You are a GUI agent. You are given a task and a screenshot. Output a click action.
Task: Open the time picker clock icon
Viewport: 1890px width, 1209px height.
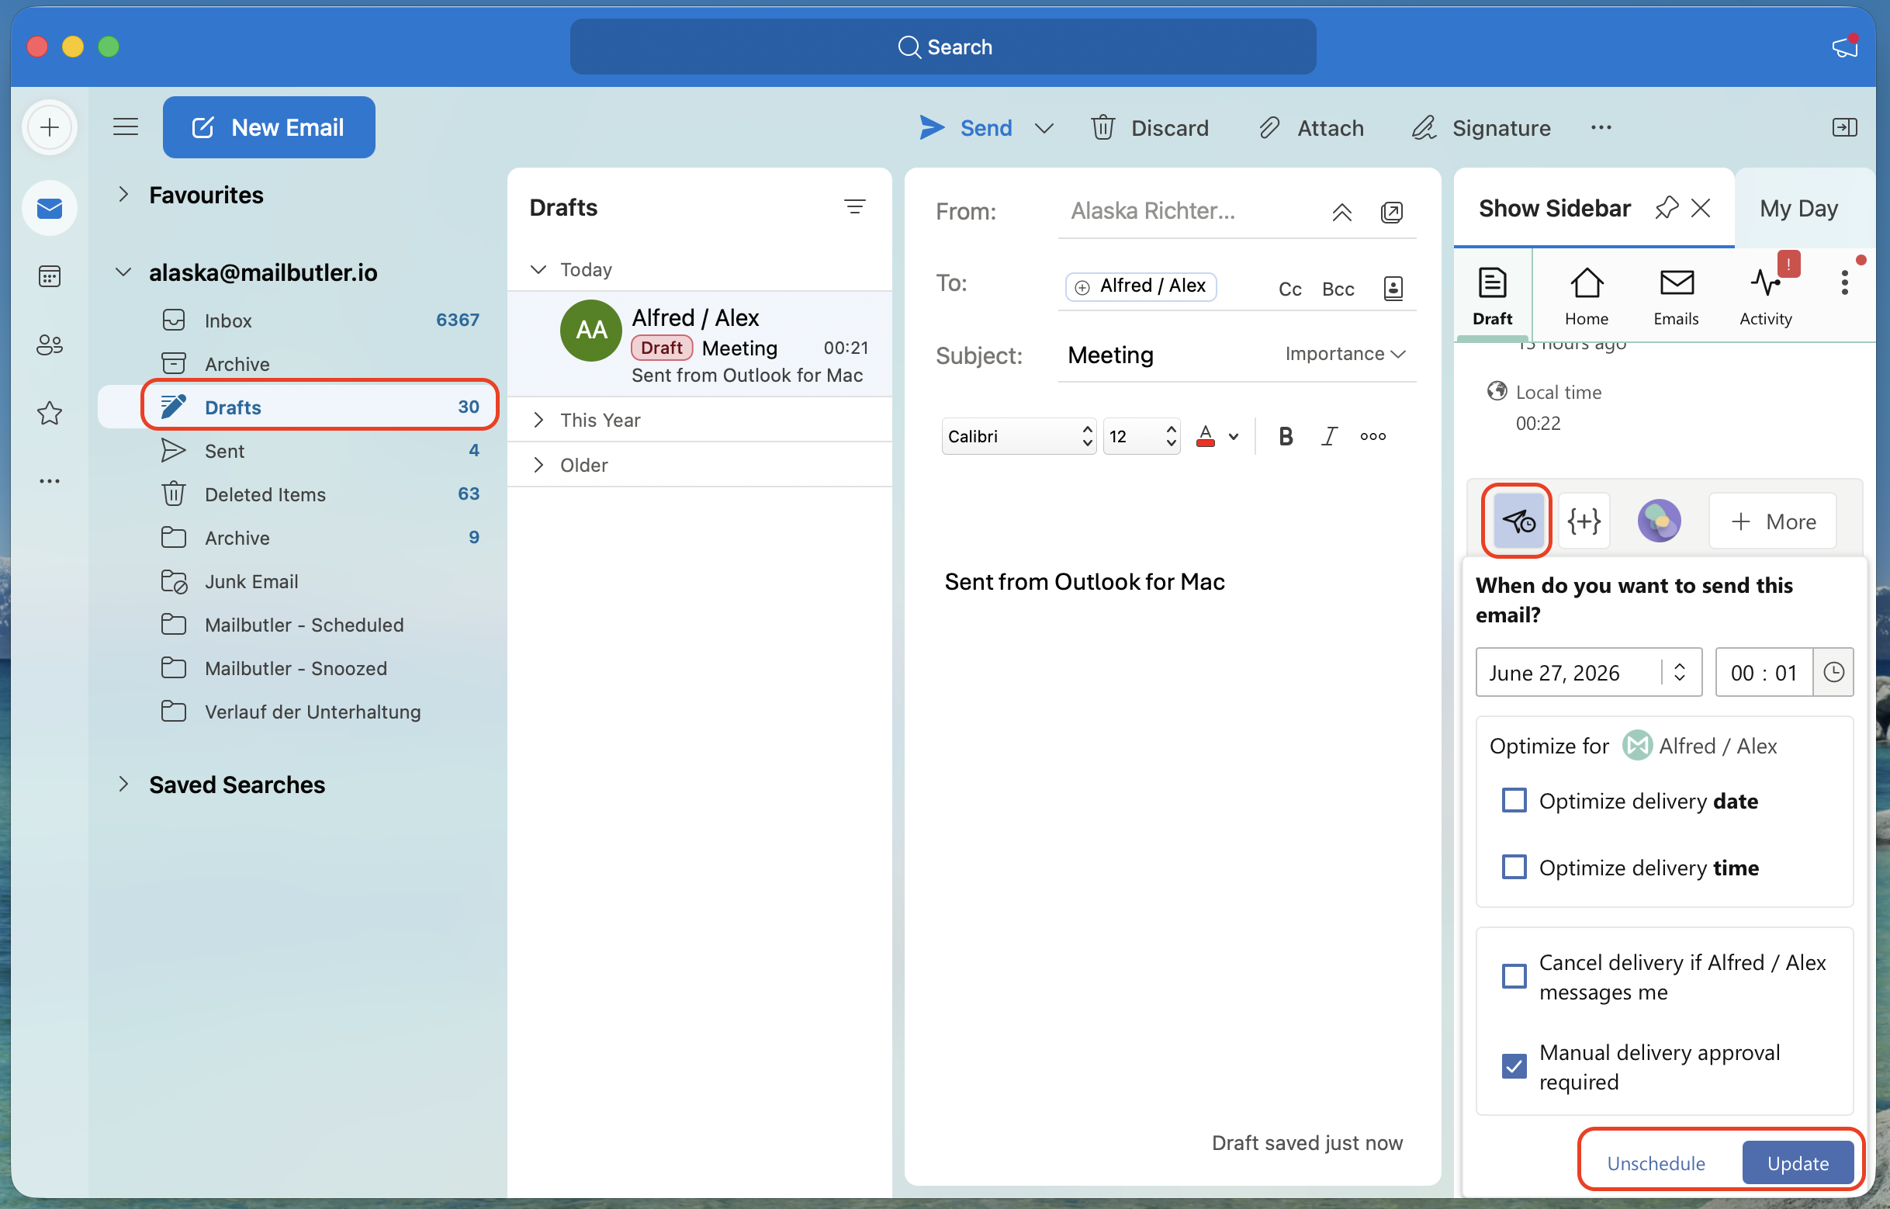[1833, 673]
